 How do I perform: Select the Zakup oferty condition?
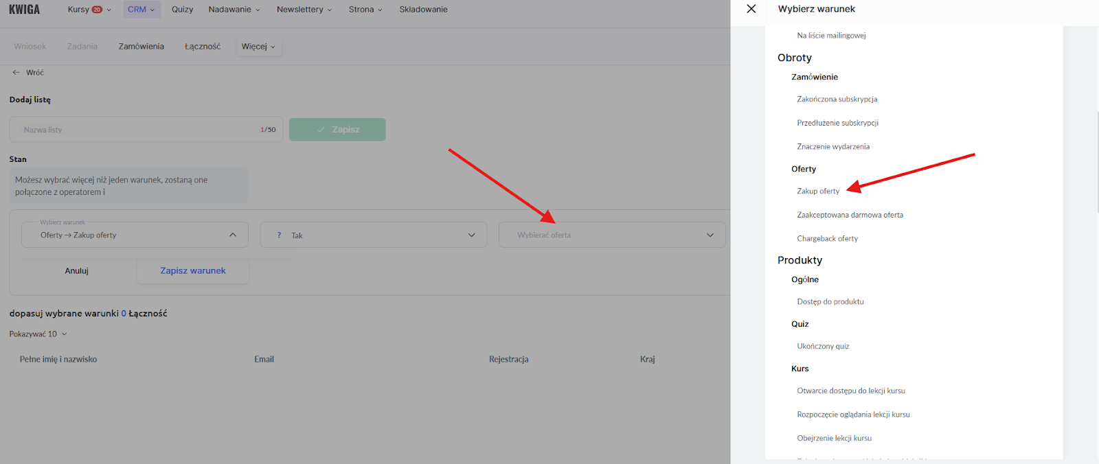coord(818,192)
